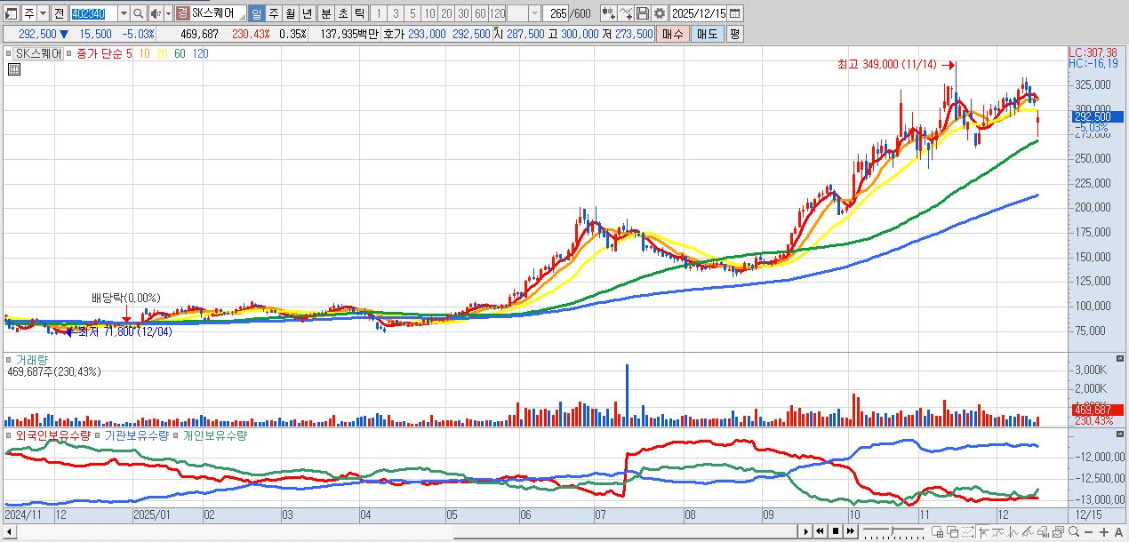Click the stock search magnifier icon

pos(138,14)
